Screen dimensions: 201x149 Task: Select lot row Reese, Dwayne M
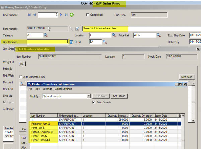106,132
